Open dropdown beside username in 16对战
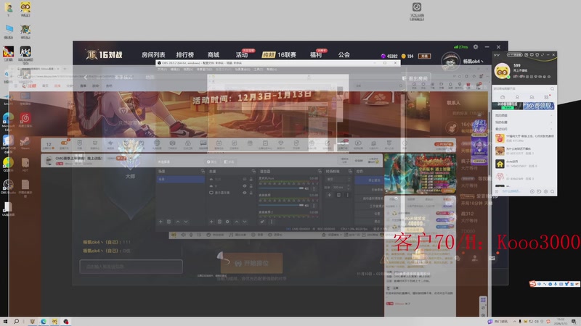 pyautogui.click(x=482, y=62)
